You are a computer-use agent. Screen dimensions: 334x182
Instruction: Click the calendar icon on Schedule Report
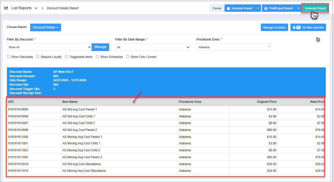pyautogui.click(x=228, y=8)
